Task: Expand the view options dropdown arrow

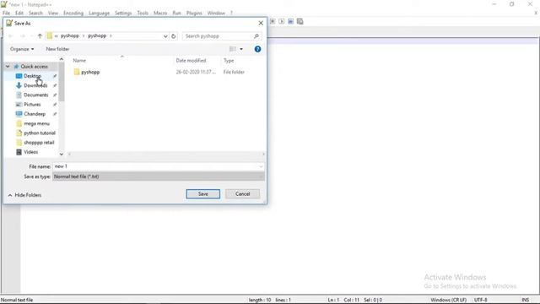Action: [x=241, y=49]
